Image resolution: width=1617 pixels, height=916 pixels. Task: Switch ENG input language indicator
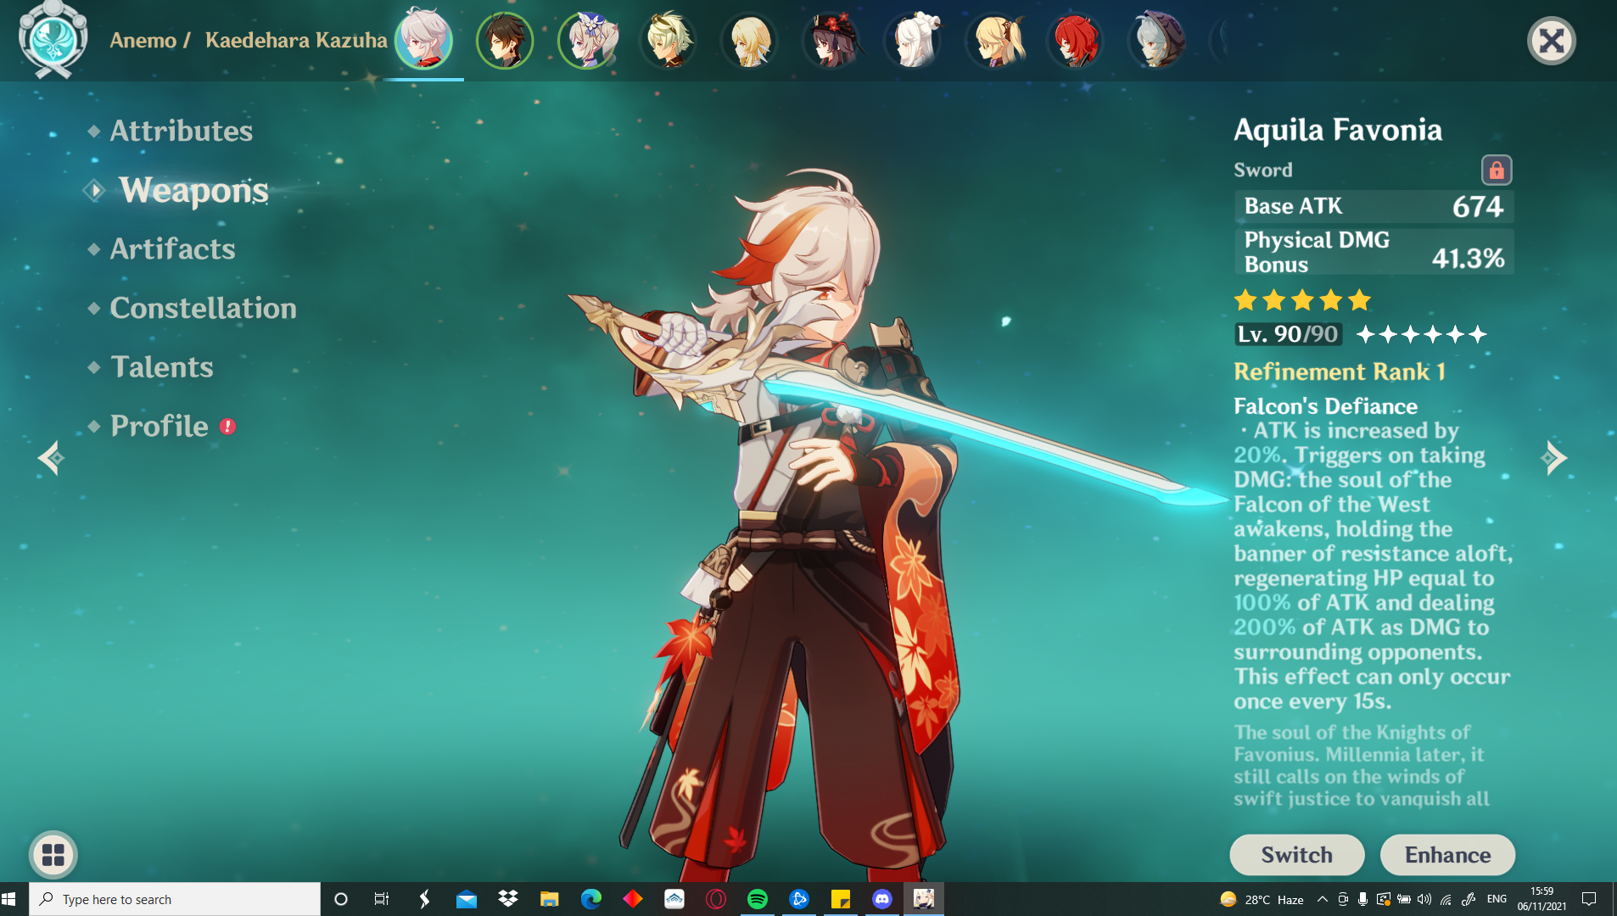coord(1497,899)
